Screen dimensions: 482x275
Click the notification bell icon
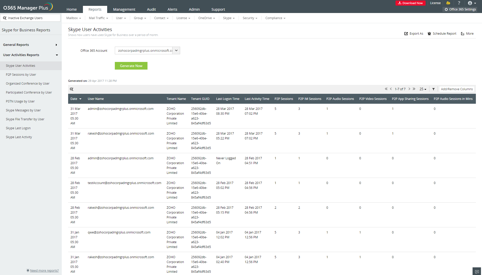coord(448,3)
